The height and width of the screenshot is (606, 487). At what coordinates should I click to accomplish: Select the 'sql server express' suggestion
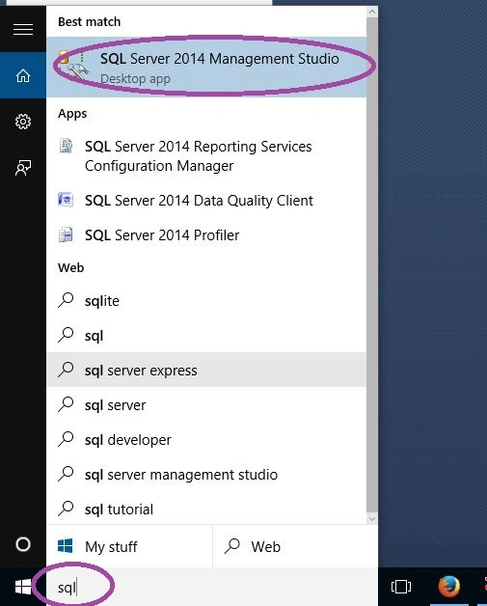(x=206, y=370)
